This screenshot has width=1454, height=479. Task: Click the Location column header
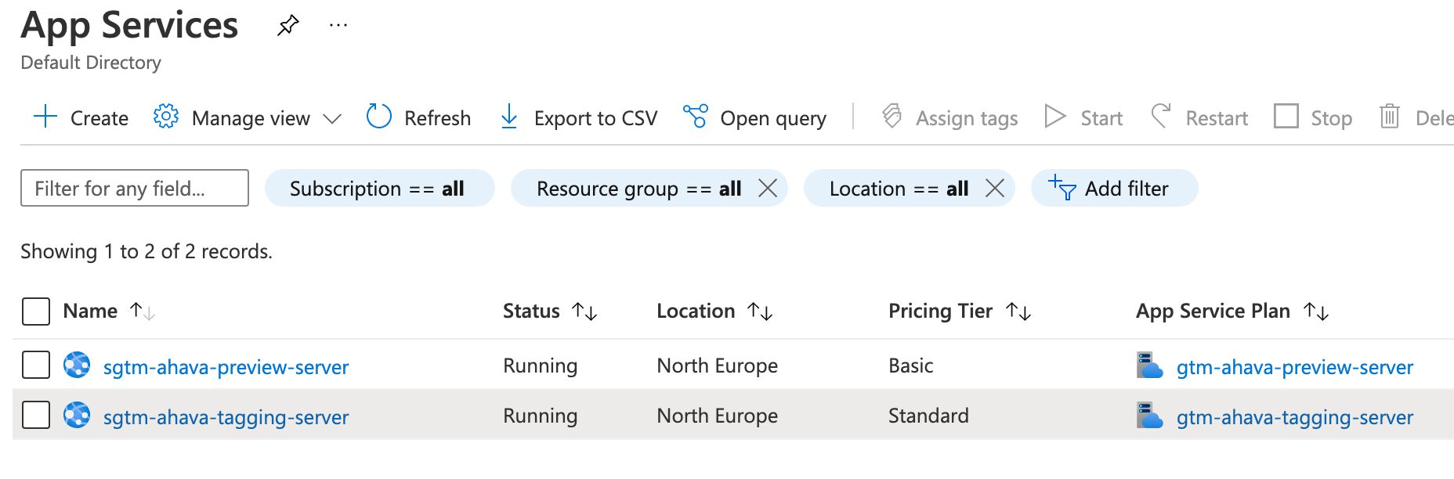(x=696, y=311)
